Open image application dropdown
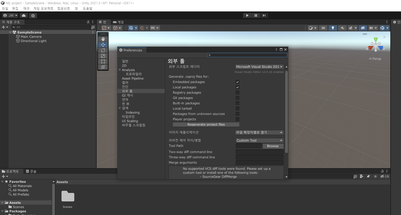The height and width of the screenshot is (215, 401). (x=259, y=132)
